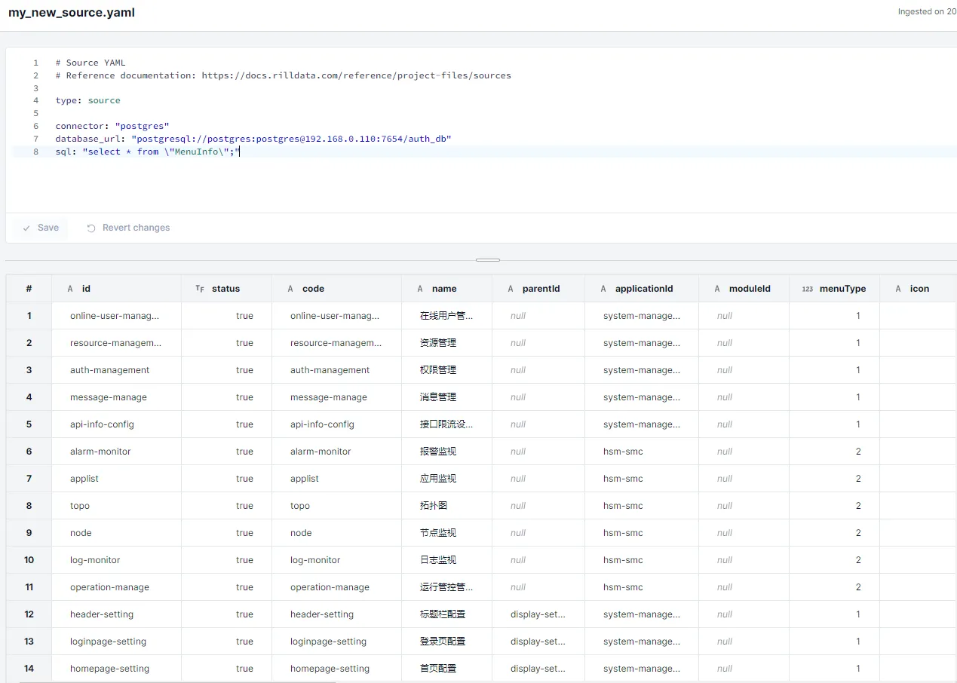
Task: Select the name column header
Action: (x=446, y=289)
